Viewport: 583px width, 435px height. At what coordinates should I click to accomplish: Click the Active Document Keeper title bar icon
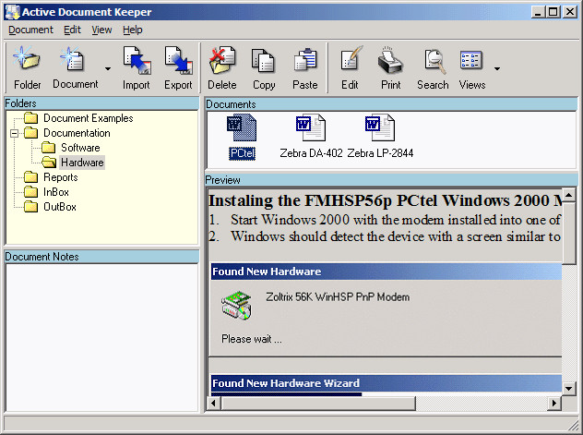pos(13,12)
